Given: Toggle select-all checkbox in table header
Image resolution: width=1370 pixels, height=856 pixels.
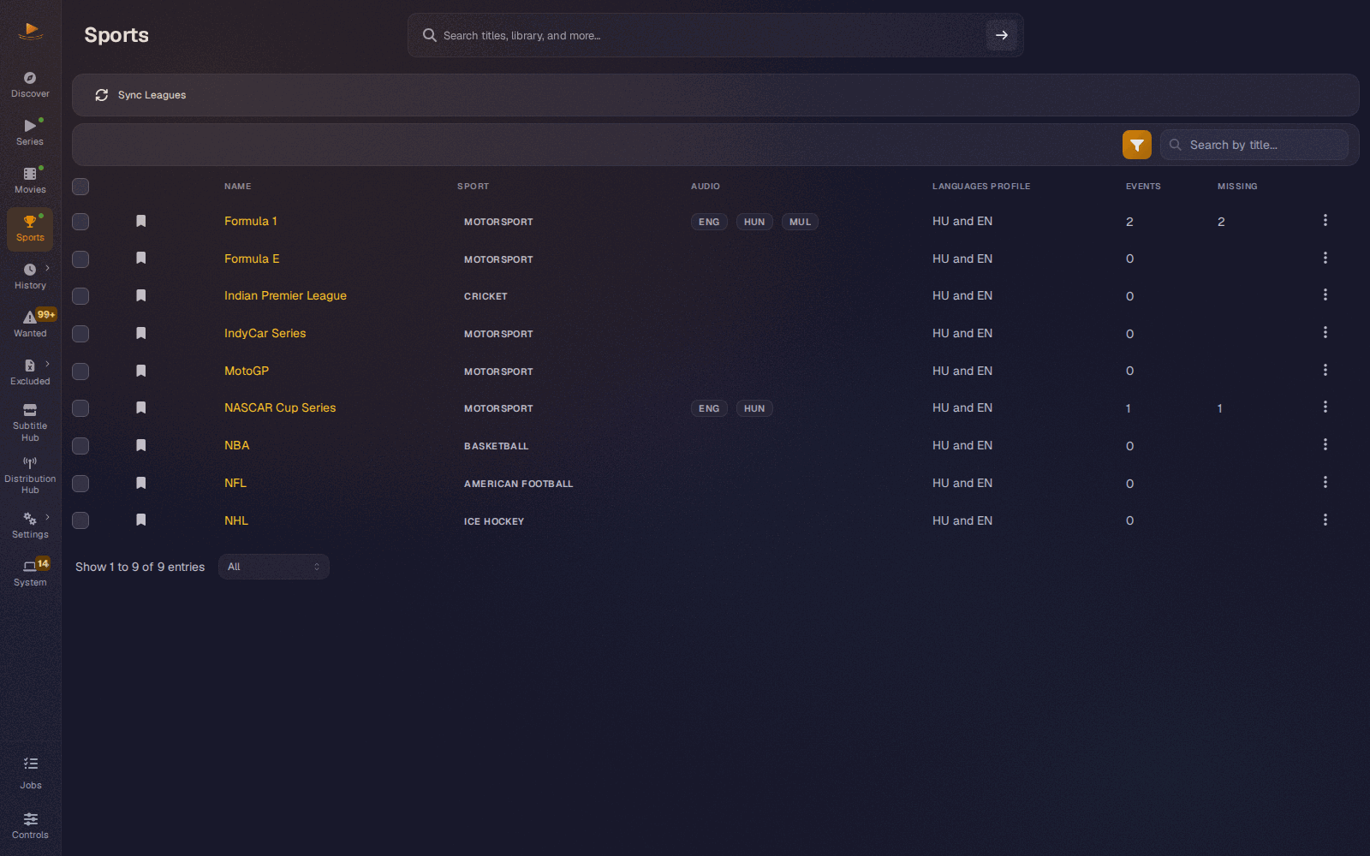Looking at the screenshot, I should [x=80, y=187].
